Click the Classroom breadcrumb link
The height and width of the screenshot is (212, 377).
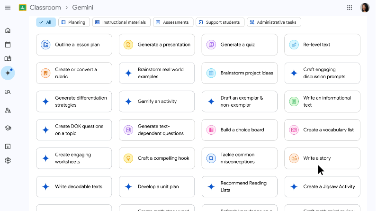pos(45,8)
